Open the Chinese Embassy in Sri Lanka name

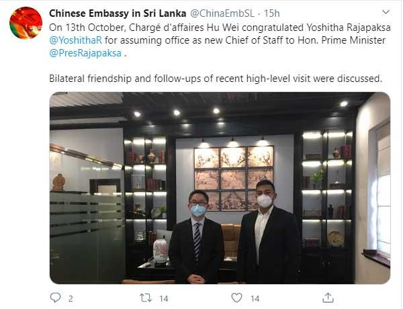tap(118, 13)
